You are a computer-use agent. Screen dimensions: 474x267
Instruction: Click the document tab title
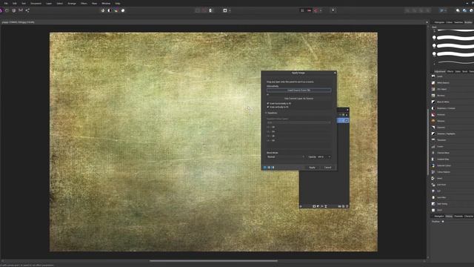coord(18,22)
